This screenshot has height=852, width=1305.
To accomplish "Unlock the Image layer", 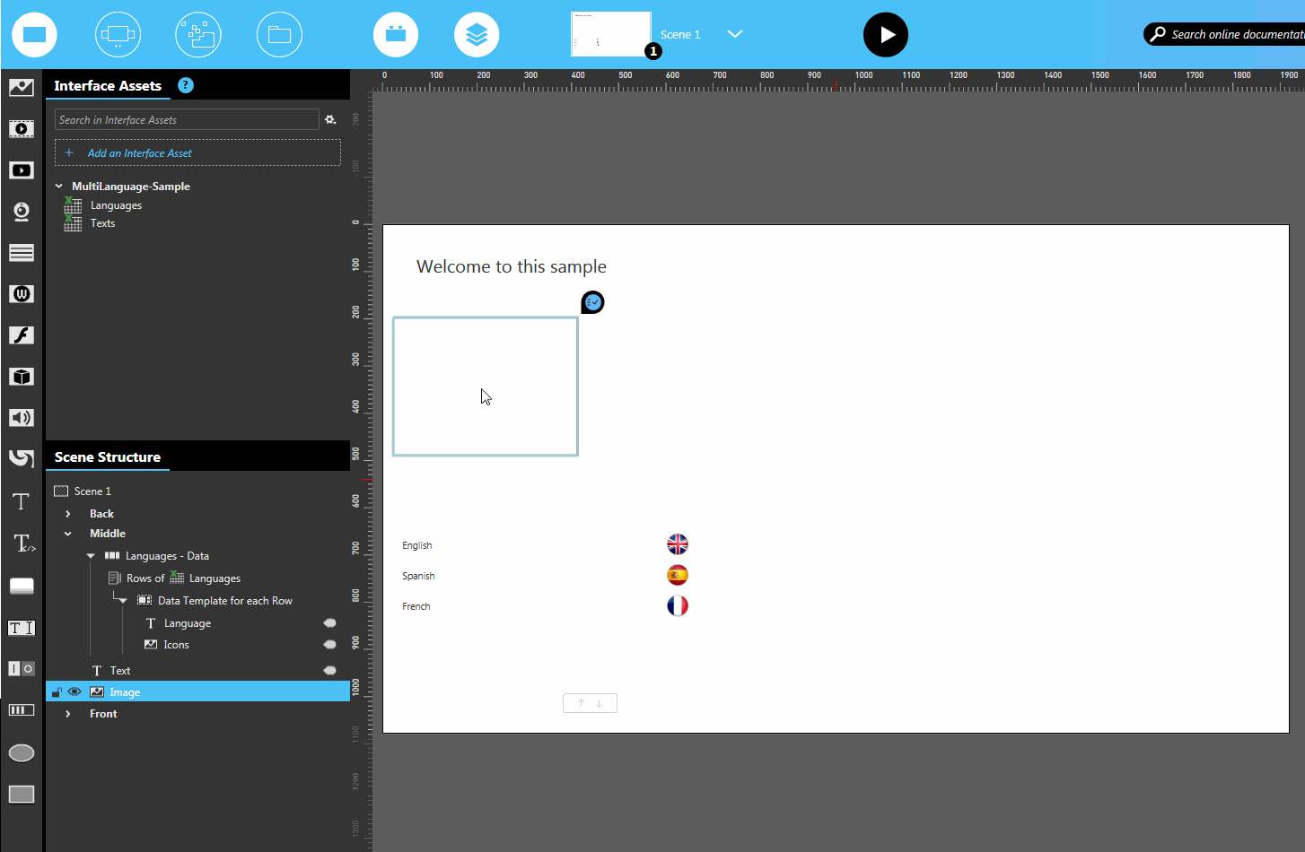I will (57, 691).
